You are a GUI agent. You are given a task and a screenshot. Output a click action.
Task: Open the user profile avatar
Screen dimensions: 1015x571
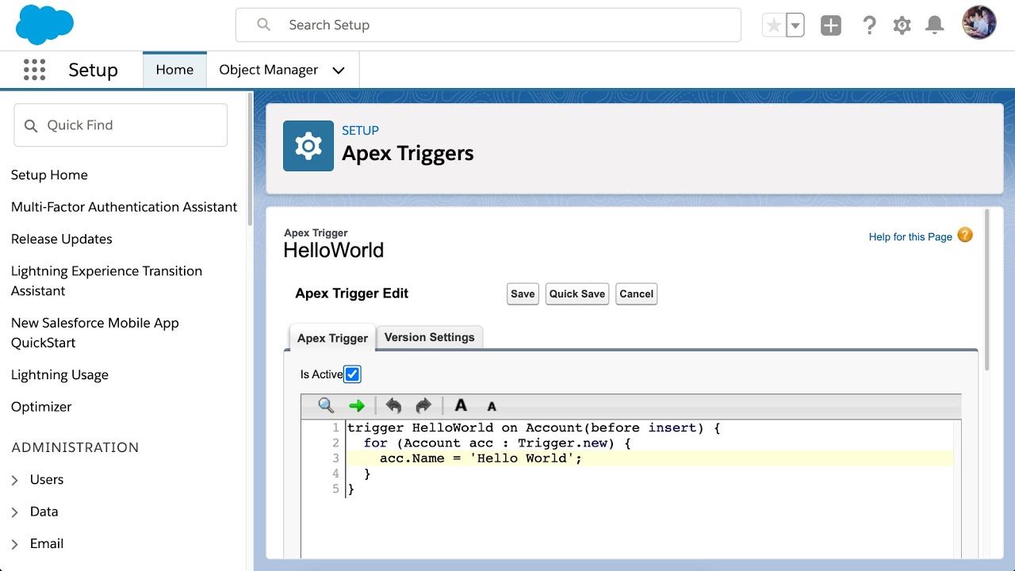pyautogui.click(x=979, y=23)
